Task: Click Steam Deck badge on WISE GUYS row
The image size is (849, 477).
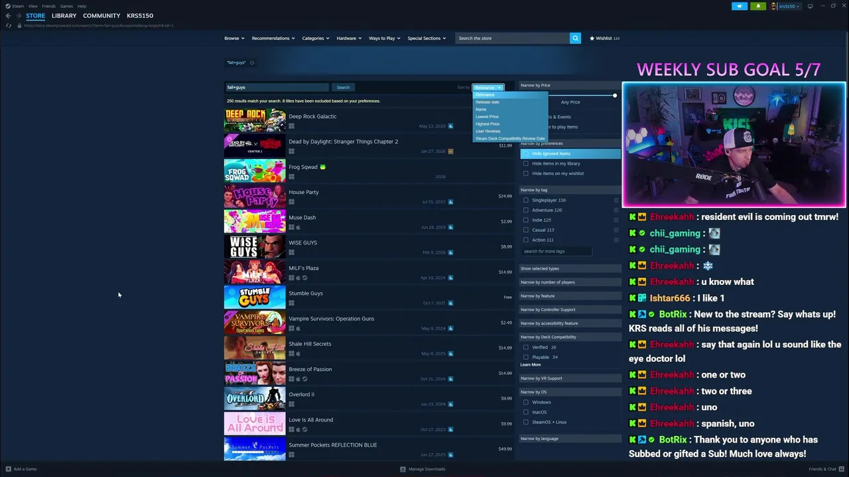Action: click(x=450, y=252)
